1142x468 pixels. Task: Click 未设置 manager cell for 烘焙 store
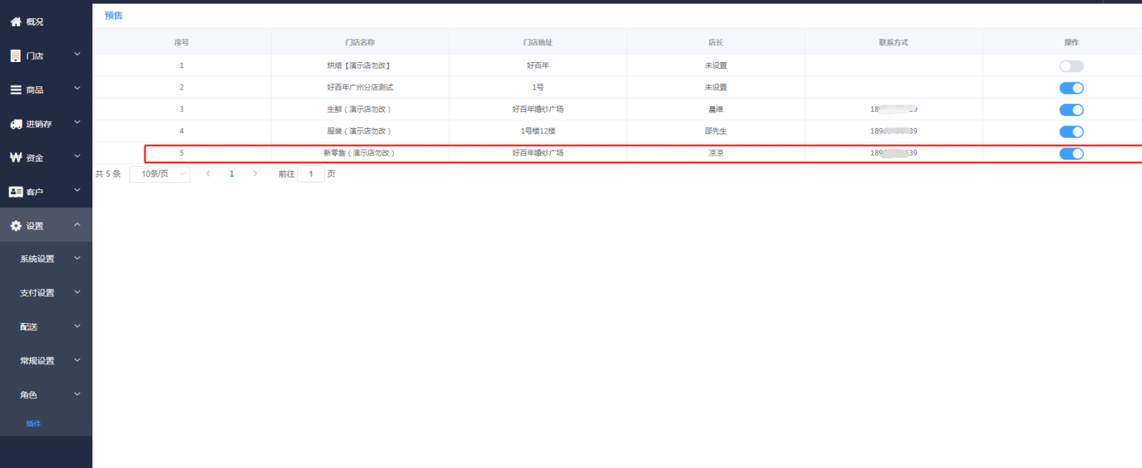[716, 65]
